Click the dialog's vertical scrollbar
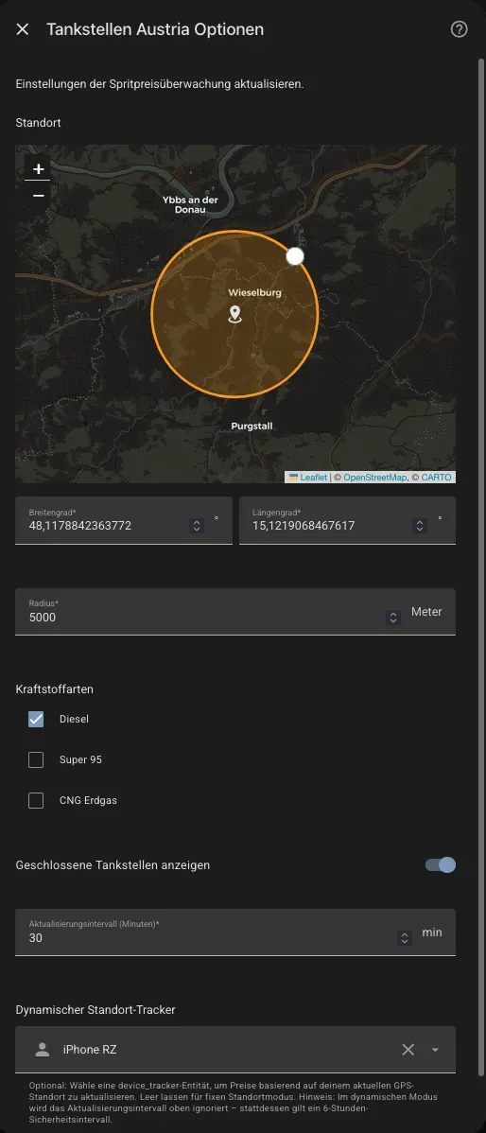The width and height of the screenshot is (486, 1133). 481,566
